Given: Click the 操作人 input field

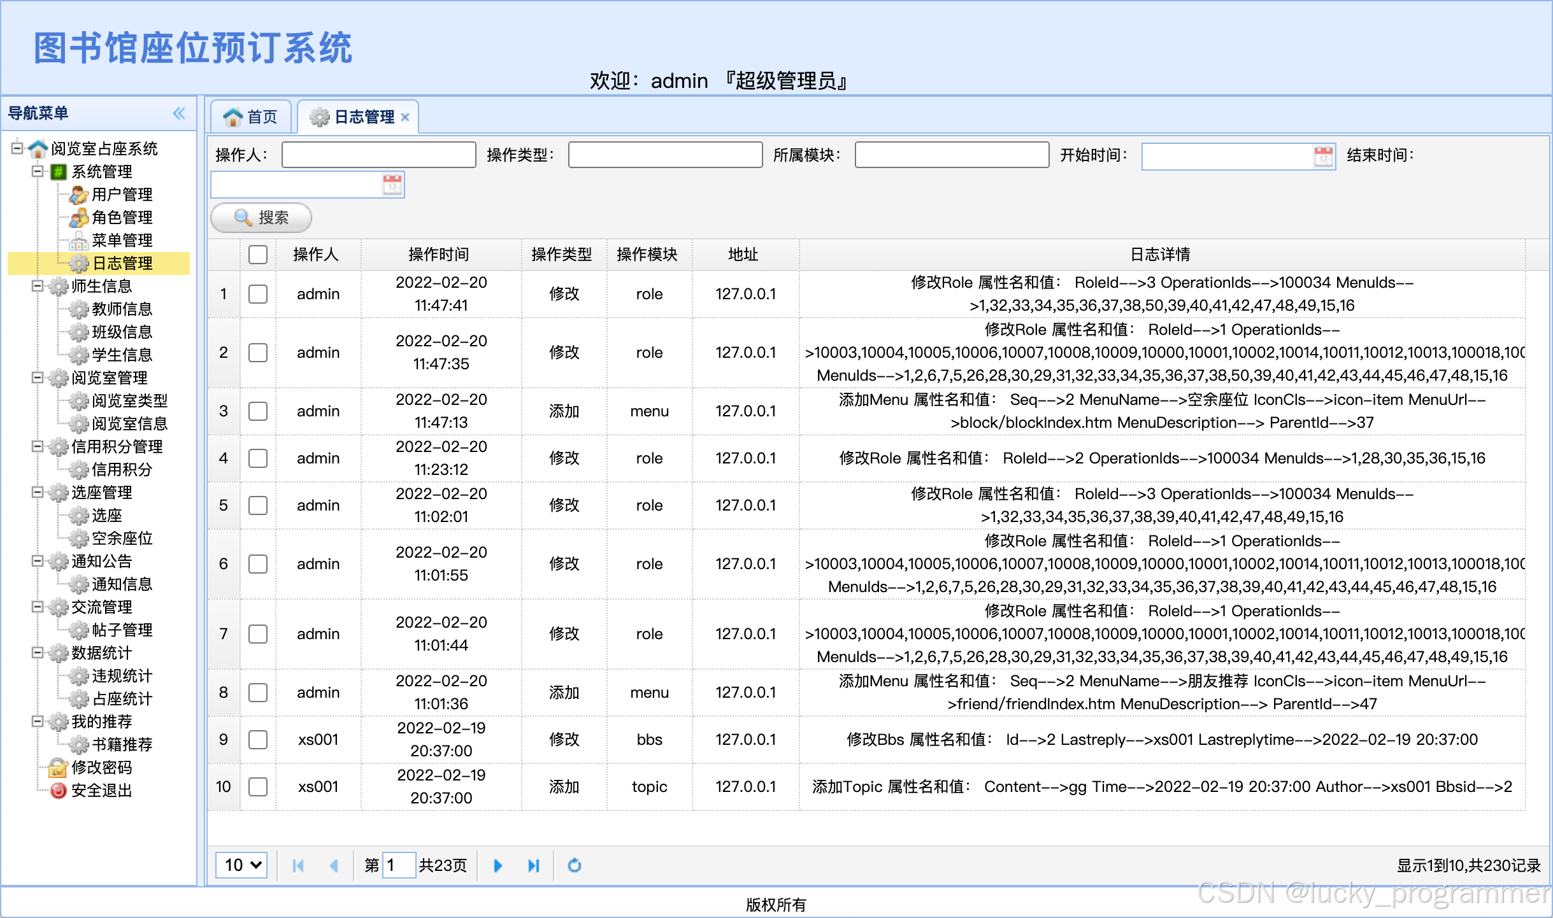Looking at the screenshot, I should click(378, 155).
